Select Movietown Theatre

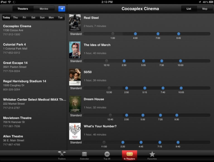pyautogui.click(x=33, y=123)
